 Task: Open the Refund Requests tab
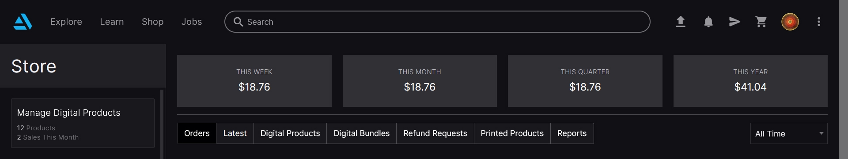pos(435,133)
